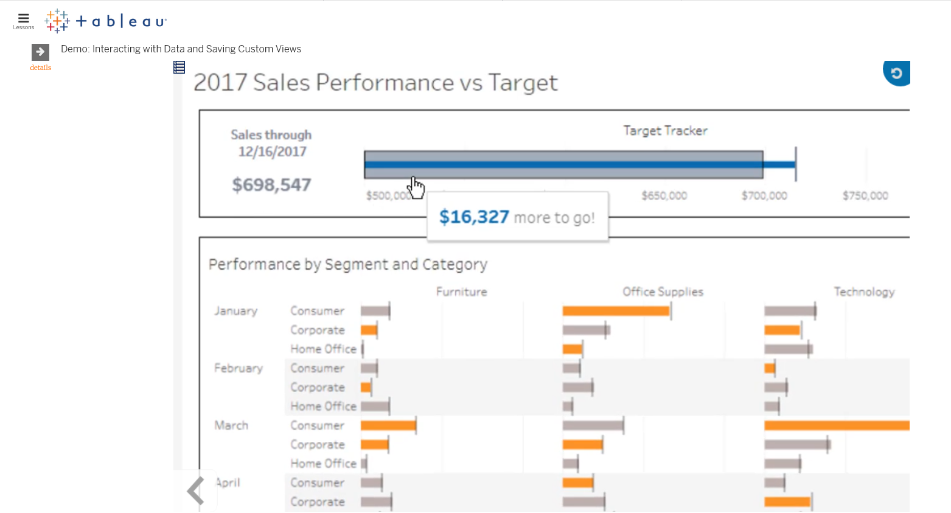Select the Furniture column header

point(461,291)
